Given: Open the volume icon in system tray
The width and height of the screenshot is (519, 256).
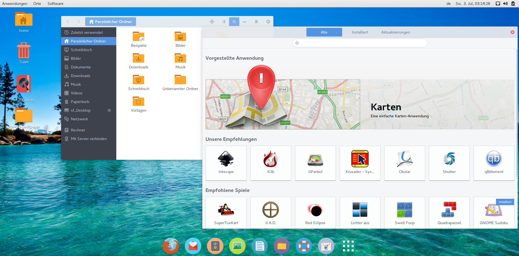Looking at the screenshot, I should (x=505, y=4).
